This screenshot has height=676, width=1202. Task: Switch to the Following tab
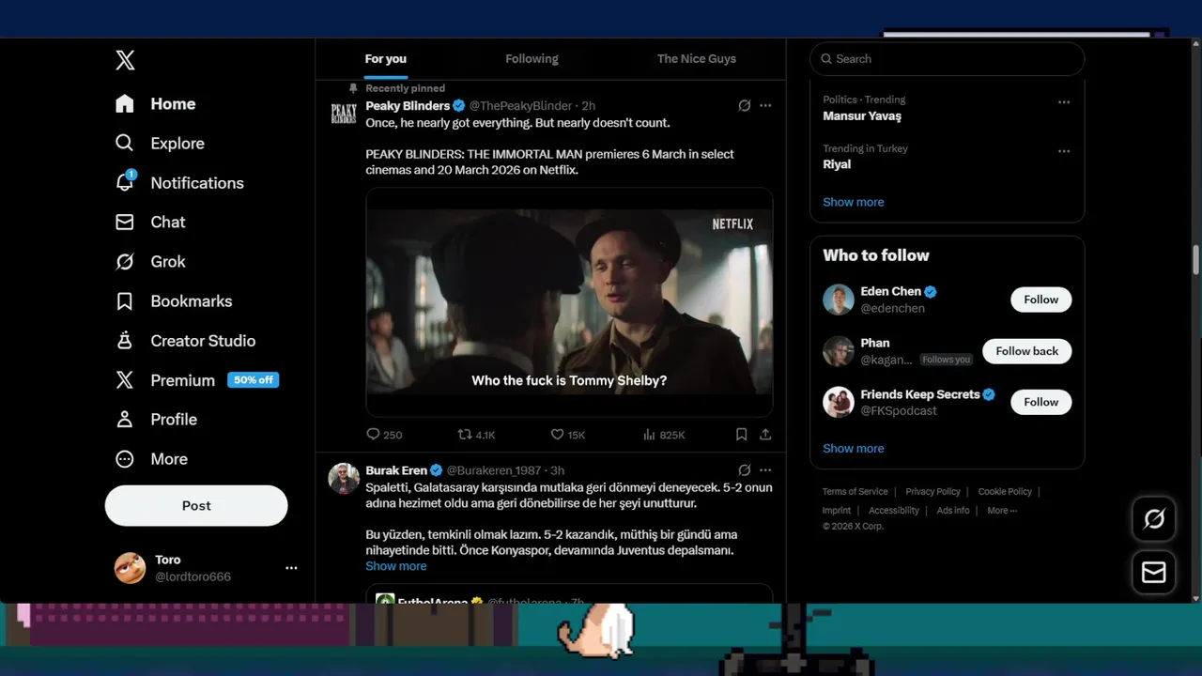[532, 58]
